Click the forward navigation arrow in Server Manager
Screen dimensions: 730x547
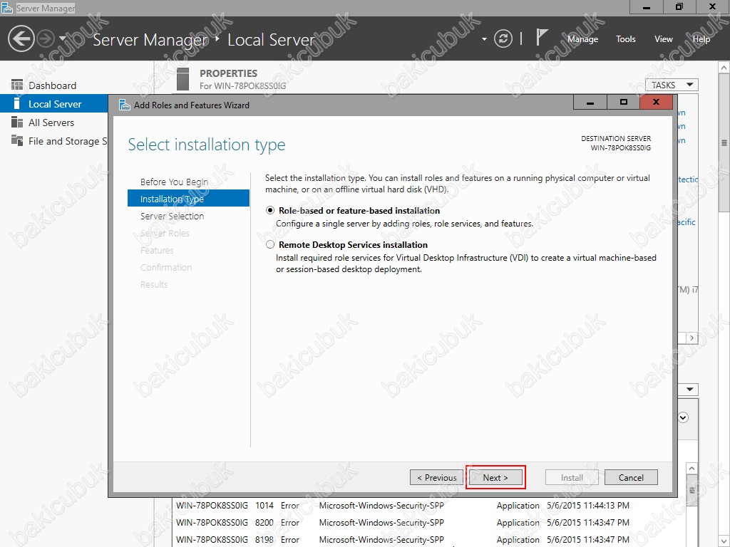click(x=46, y=38)
